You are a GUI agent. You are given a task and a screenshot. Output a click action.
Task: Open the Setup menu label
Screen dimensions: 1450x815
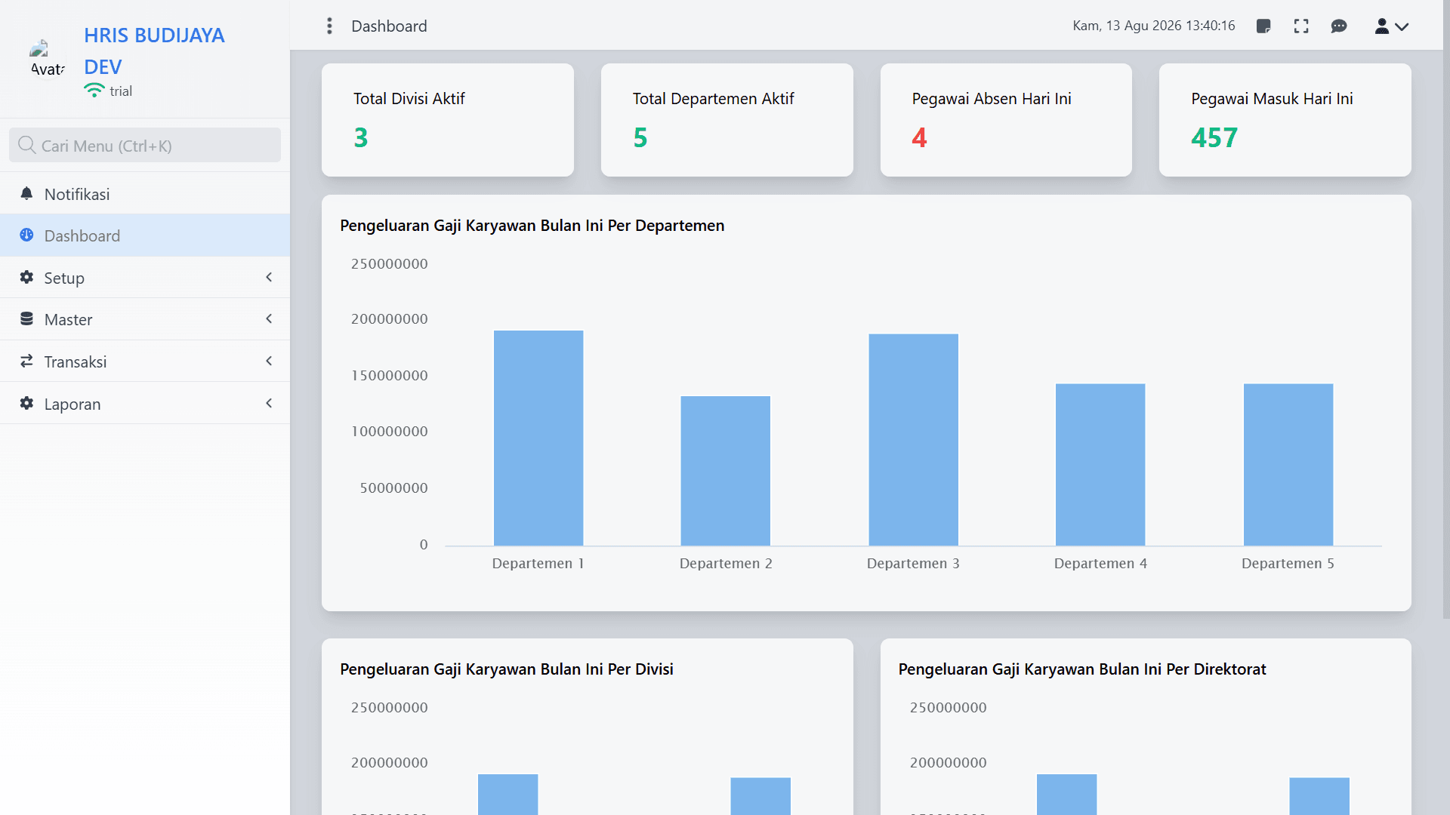click(64, 278)
